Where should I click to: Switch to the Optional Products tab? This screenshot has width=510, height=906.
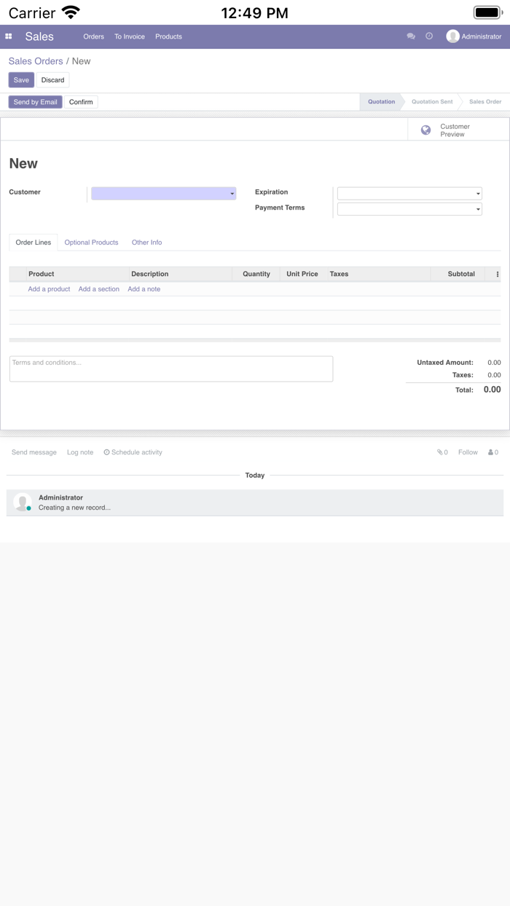click(91, 243)
